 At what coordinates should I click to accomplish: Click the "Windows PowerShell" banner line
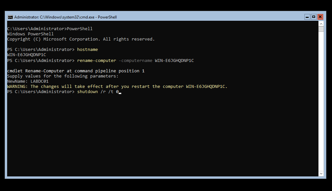(30, 34)
